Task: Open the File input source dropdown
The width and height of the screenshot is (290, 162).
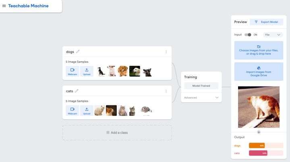Action: [273, 35]
